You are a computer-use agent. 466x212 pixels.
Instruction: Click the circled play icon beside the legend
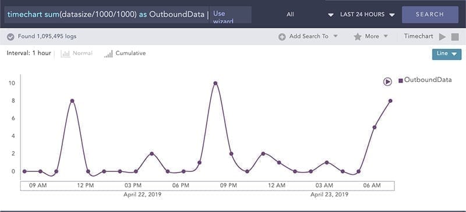click(387, 81)
